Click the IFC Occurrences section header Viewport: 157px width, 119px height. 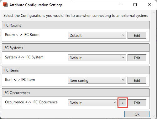[x=76, y=92]
